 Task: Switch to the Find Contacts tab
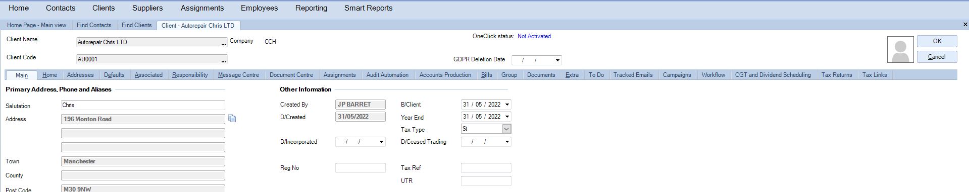94,25
